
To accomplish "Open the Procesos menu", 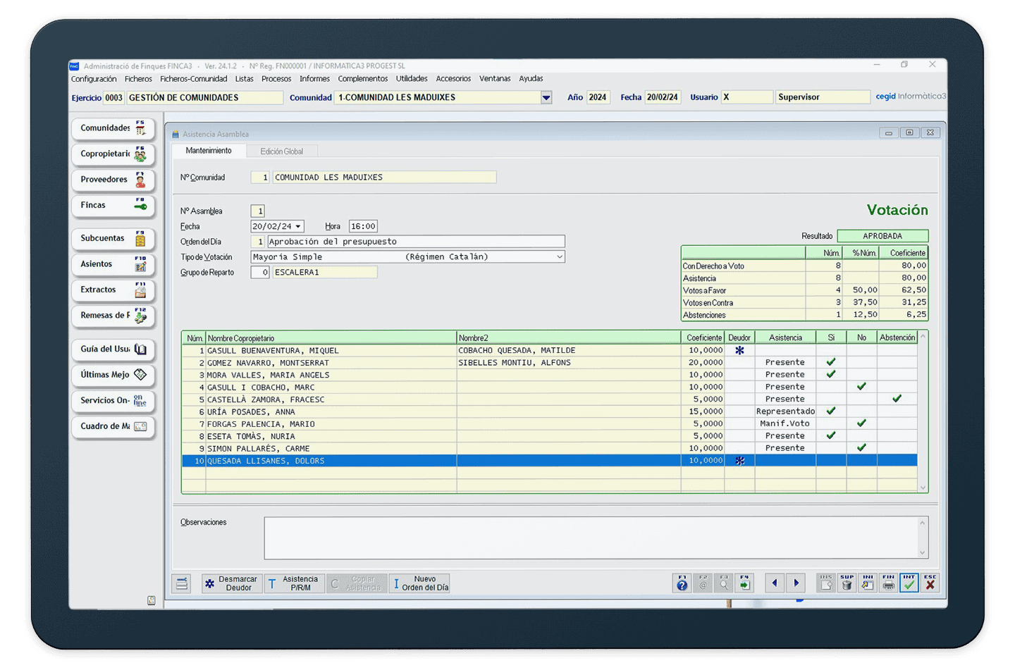I will pyautogui.click(x=276, y=79).
